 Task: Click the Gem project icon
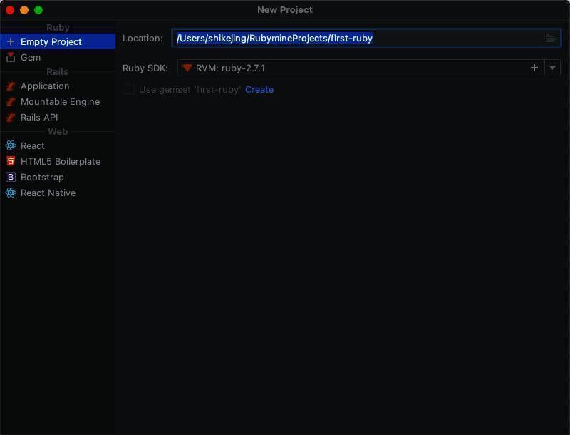pos(11,57)
